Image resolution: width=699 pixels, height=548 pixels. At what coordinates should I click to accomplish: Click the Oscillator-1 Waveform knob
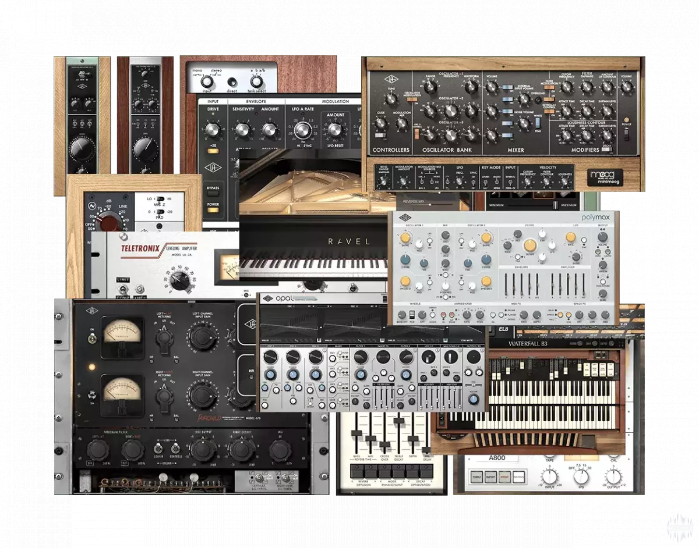pyautogui.click(x=471, y=86)
